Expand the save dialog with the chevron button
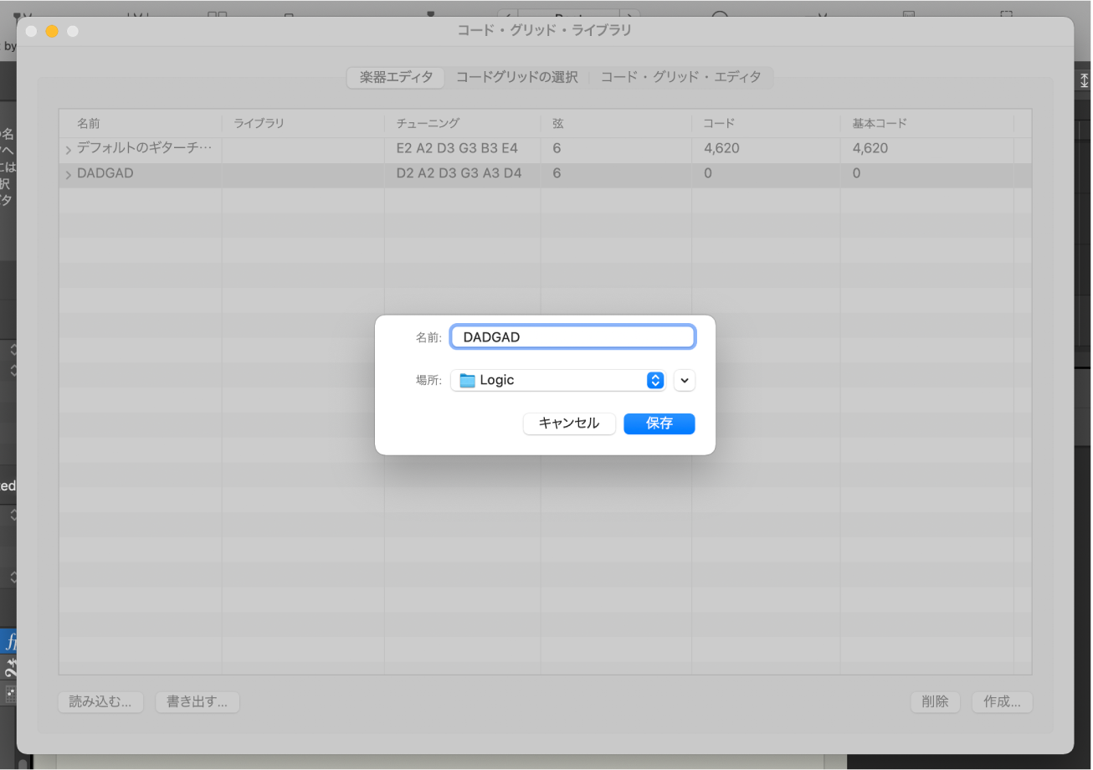The width and height of the screenshot is (1093, 770). point(685,380)
